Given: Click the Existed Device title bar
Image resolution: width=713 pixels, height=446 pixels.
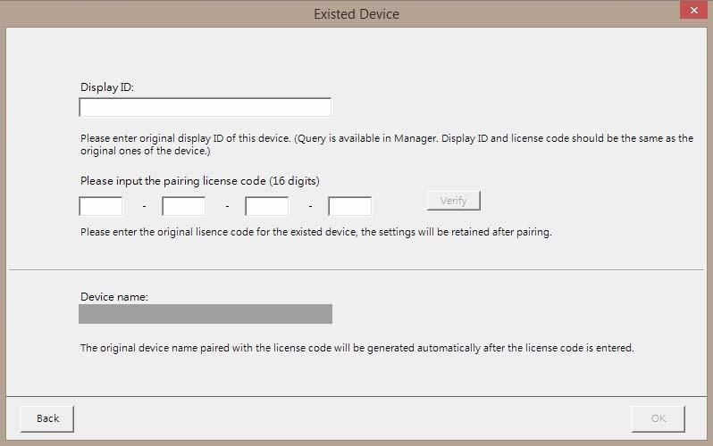Looking at the screenshot, I should [356, 14].
